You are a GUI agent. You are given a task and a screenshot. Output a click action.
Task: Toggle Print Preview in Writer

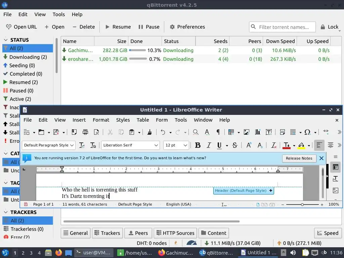[96, 132]
